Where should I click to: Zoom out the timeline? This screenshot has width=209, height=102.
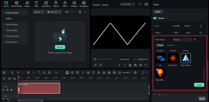click(x=120, y=73)
